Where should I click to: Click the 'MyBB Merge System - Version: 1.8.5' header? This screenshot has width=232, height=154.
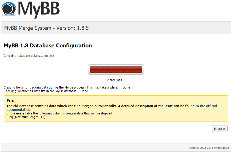46,28
